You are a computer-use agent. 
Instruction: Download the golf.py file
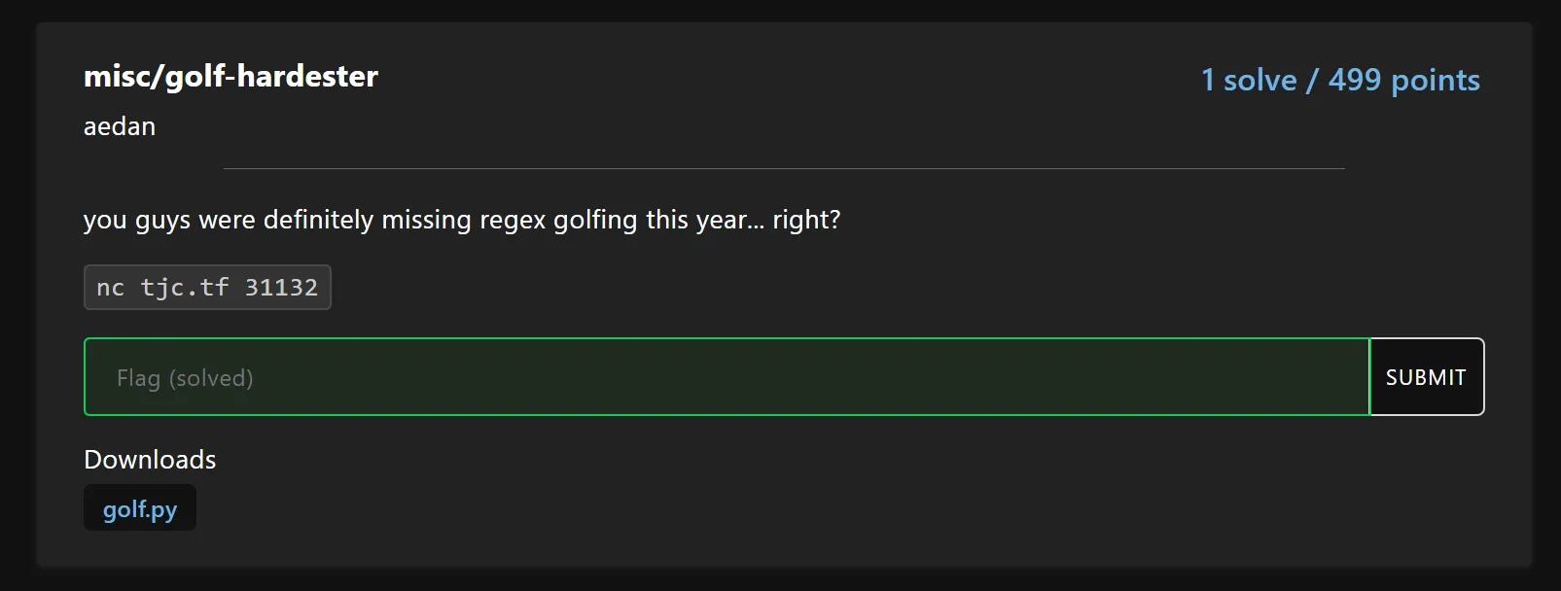coord(140,508)
